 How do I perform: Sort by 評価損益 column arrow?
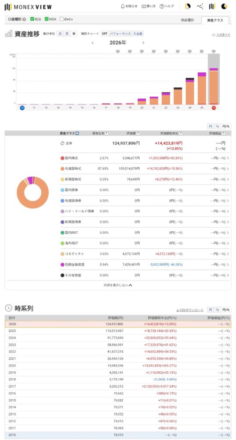[x=224, y=133]
